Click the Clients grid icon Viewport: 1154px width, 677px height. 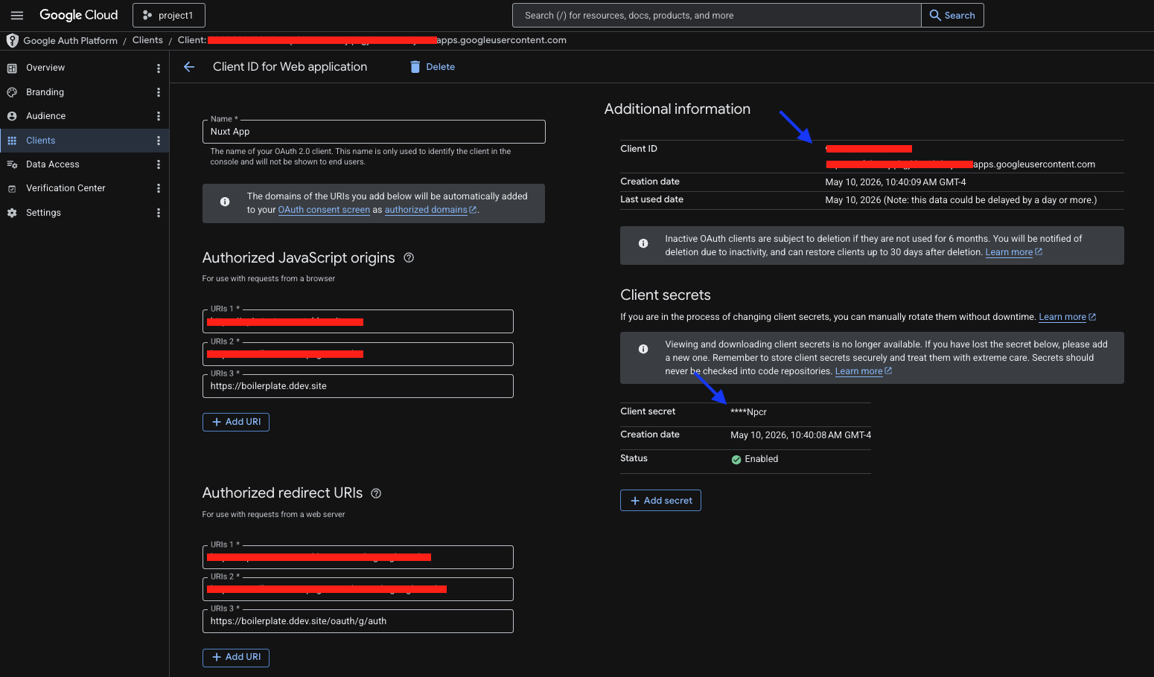pos(12,141)
